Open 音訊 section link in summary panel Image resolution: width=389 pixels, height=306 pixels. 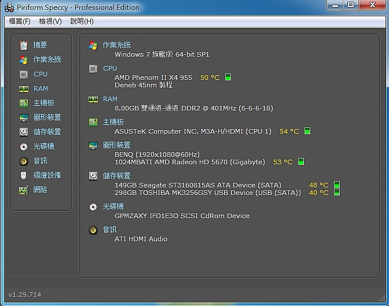(109, 230)
